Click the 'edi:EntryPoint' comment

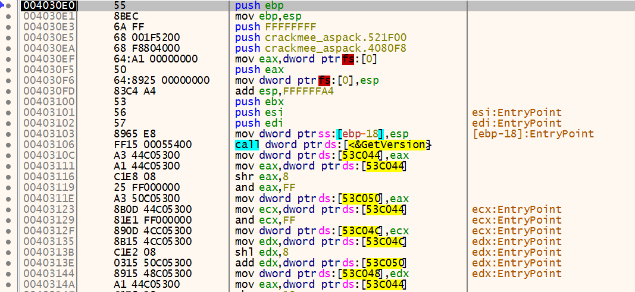tap(516, 123)
